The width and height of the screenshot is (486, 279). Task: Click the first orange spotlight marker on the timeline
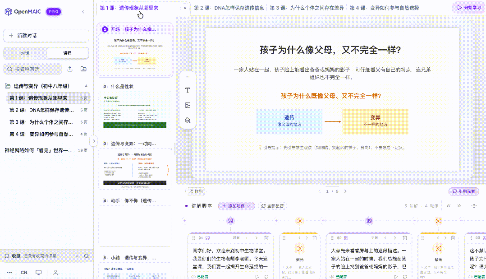[300, 221]
